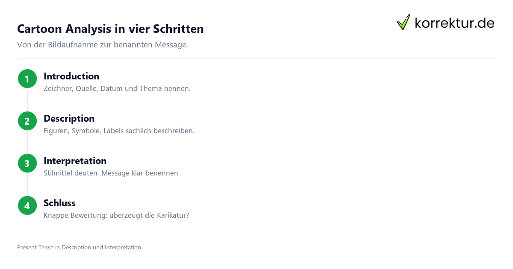Select the step 2 green circle
This screenshot has width=513, height=269.
pyautogui.click(x=27, y=121)
